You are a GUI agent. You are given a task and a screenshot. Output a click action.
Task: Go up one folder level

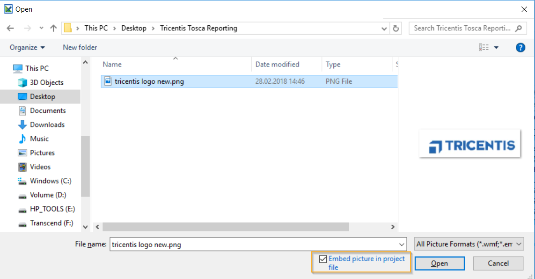[x=53, y=28]
